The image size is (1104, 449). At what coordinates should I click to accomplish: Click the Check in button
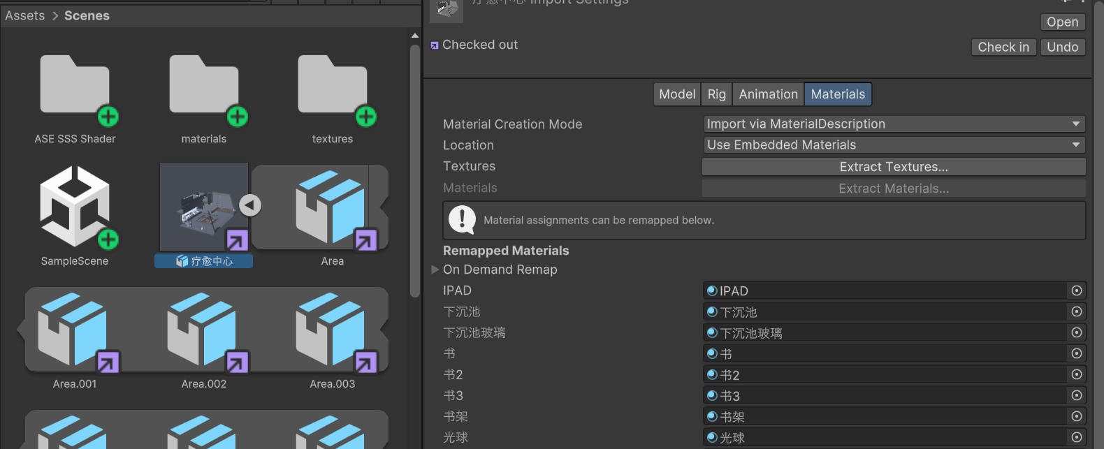[x=1003, y=47]
